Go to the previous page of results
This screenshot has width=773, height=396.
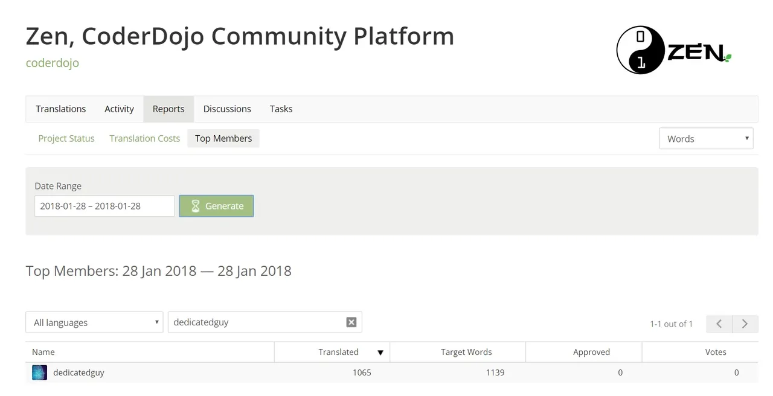tap(719, 324)
